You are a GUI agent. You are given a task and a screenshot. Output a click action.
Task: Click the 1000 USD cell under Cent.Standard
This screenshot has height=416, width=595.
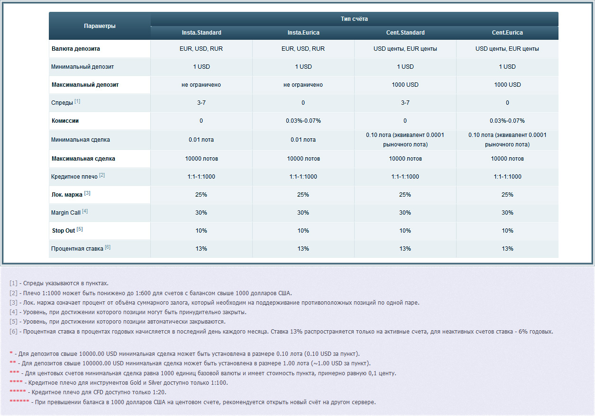(405, 85)
